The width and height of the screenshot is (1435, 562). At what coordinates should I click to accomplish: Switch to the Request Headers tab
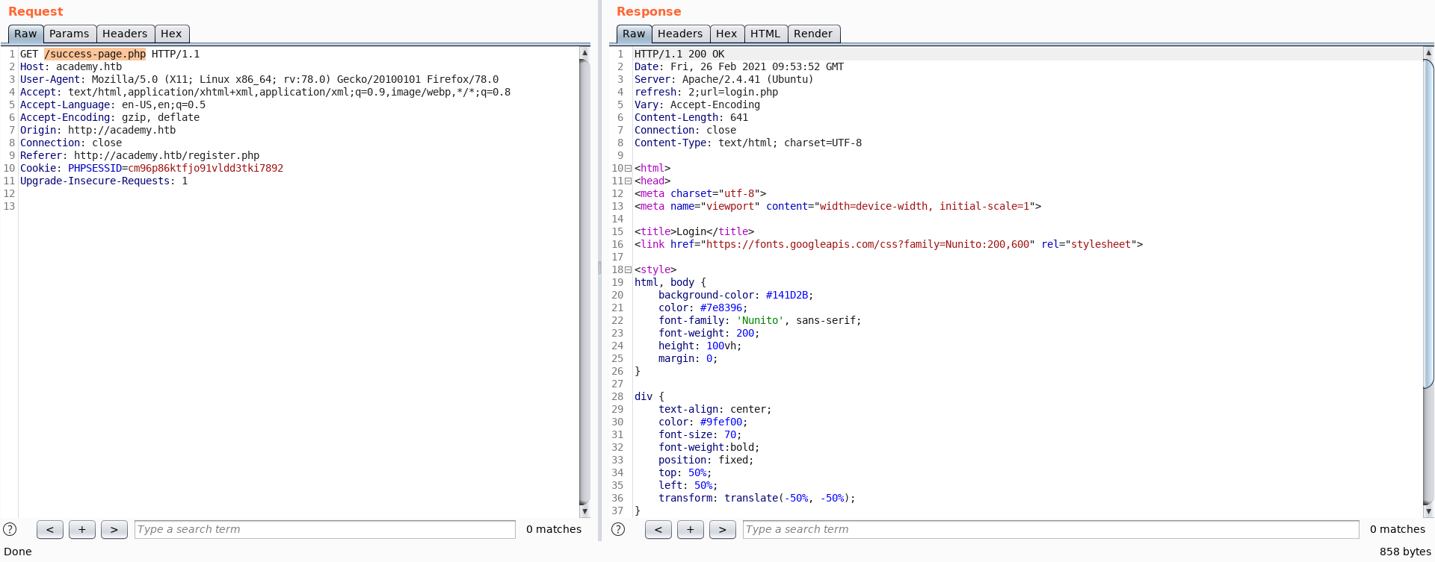pos(125,34)
